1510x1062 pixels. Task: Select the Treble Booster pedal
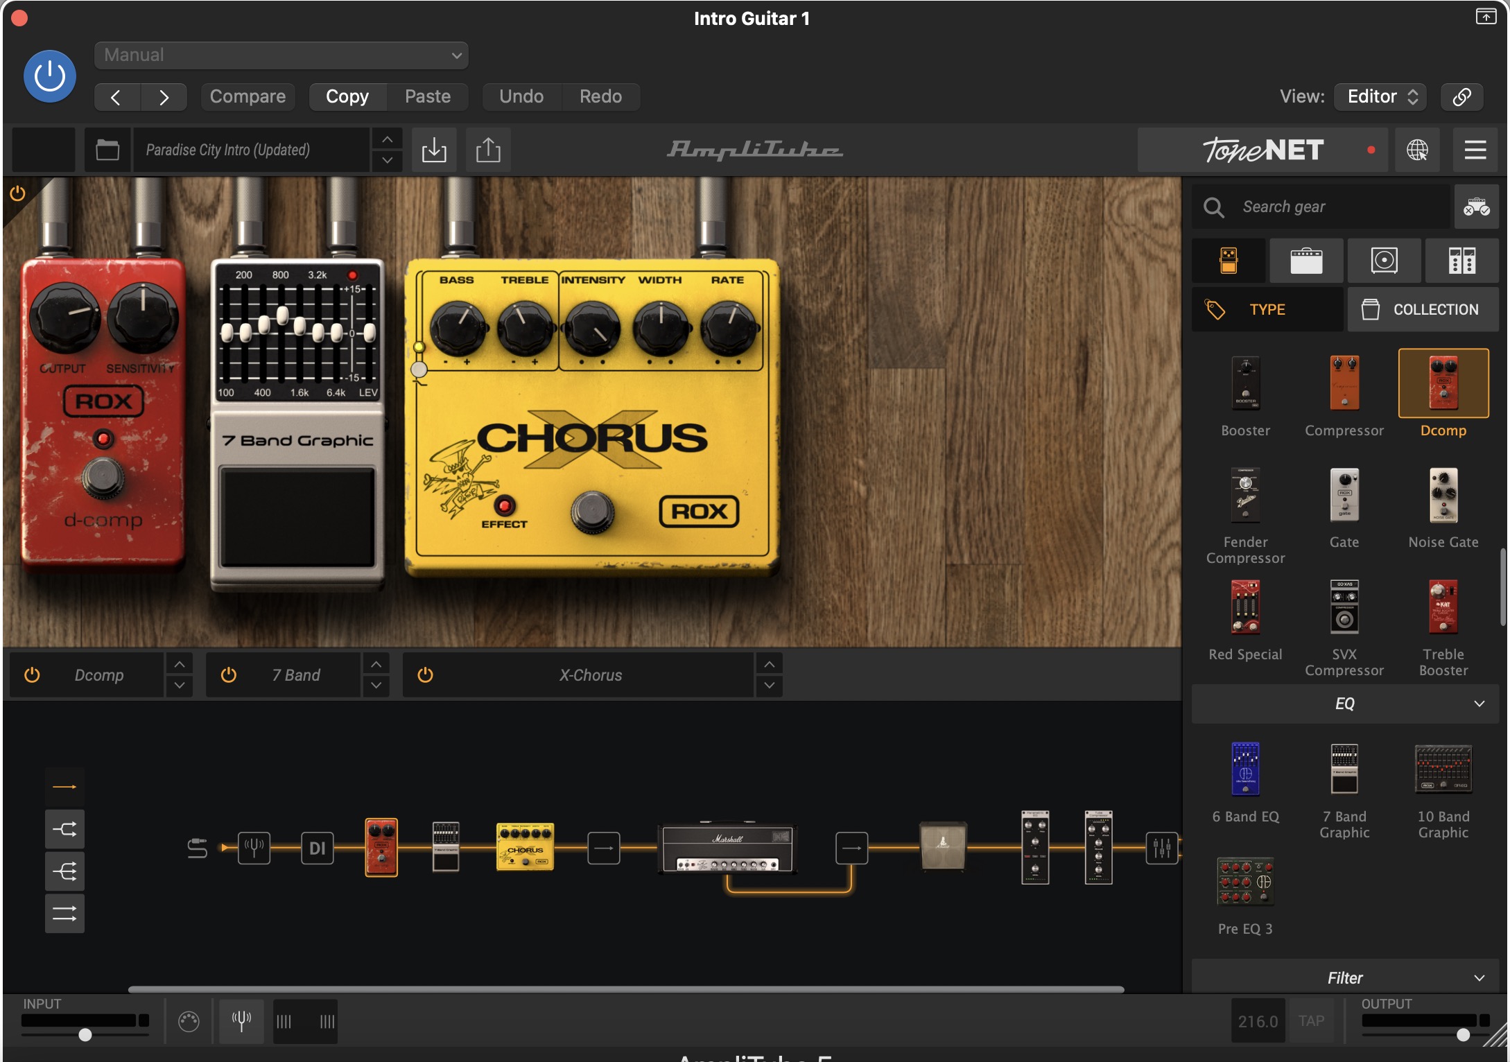1443,607
